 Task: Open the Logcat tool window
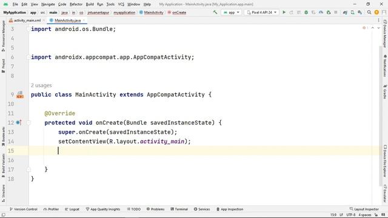[x=72, y=209]
